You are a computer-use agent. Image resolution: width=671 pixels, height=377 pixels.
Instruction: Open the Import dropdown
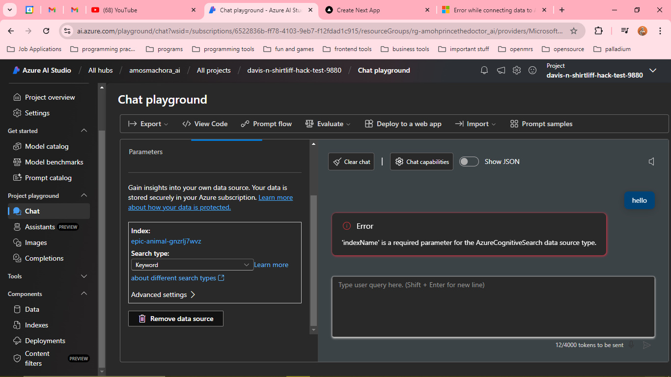coord(475,124)
